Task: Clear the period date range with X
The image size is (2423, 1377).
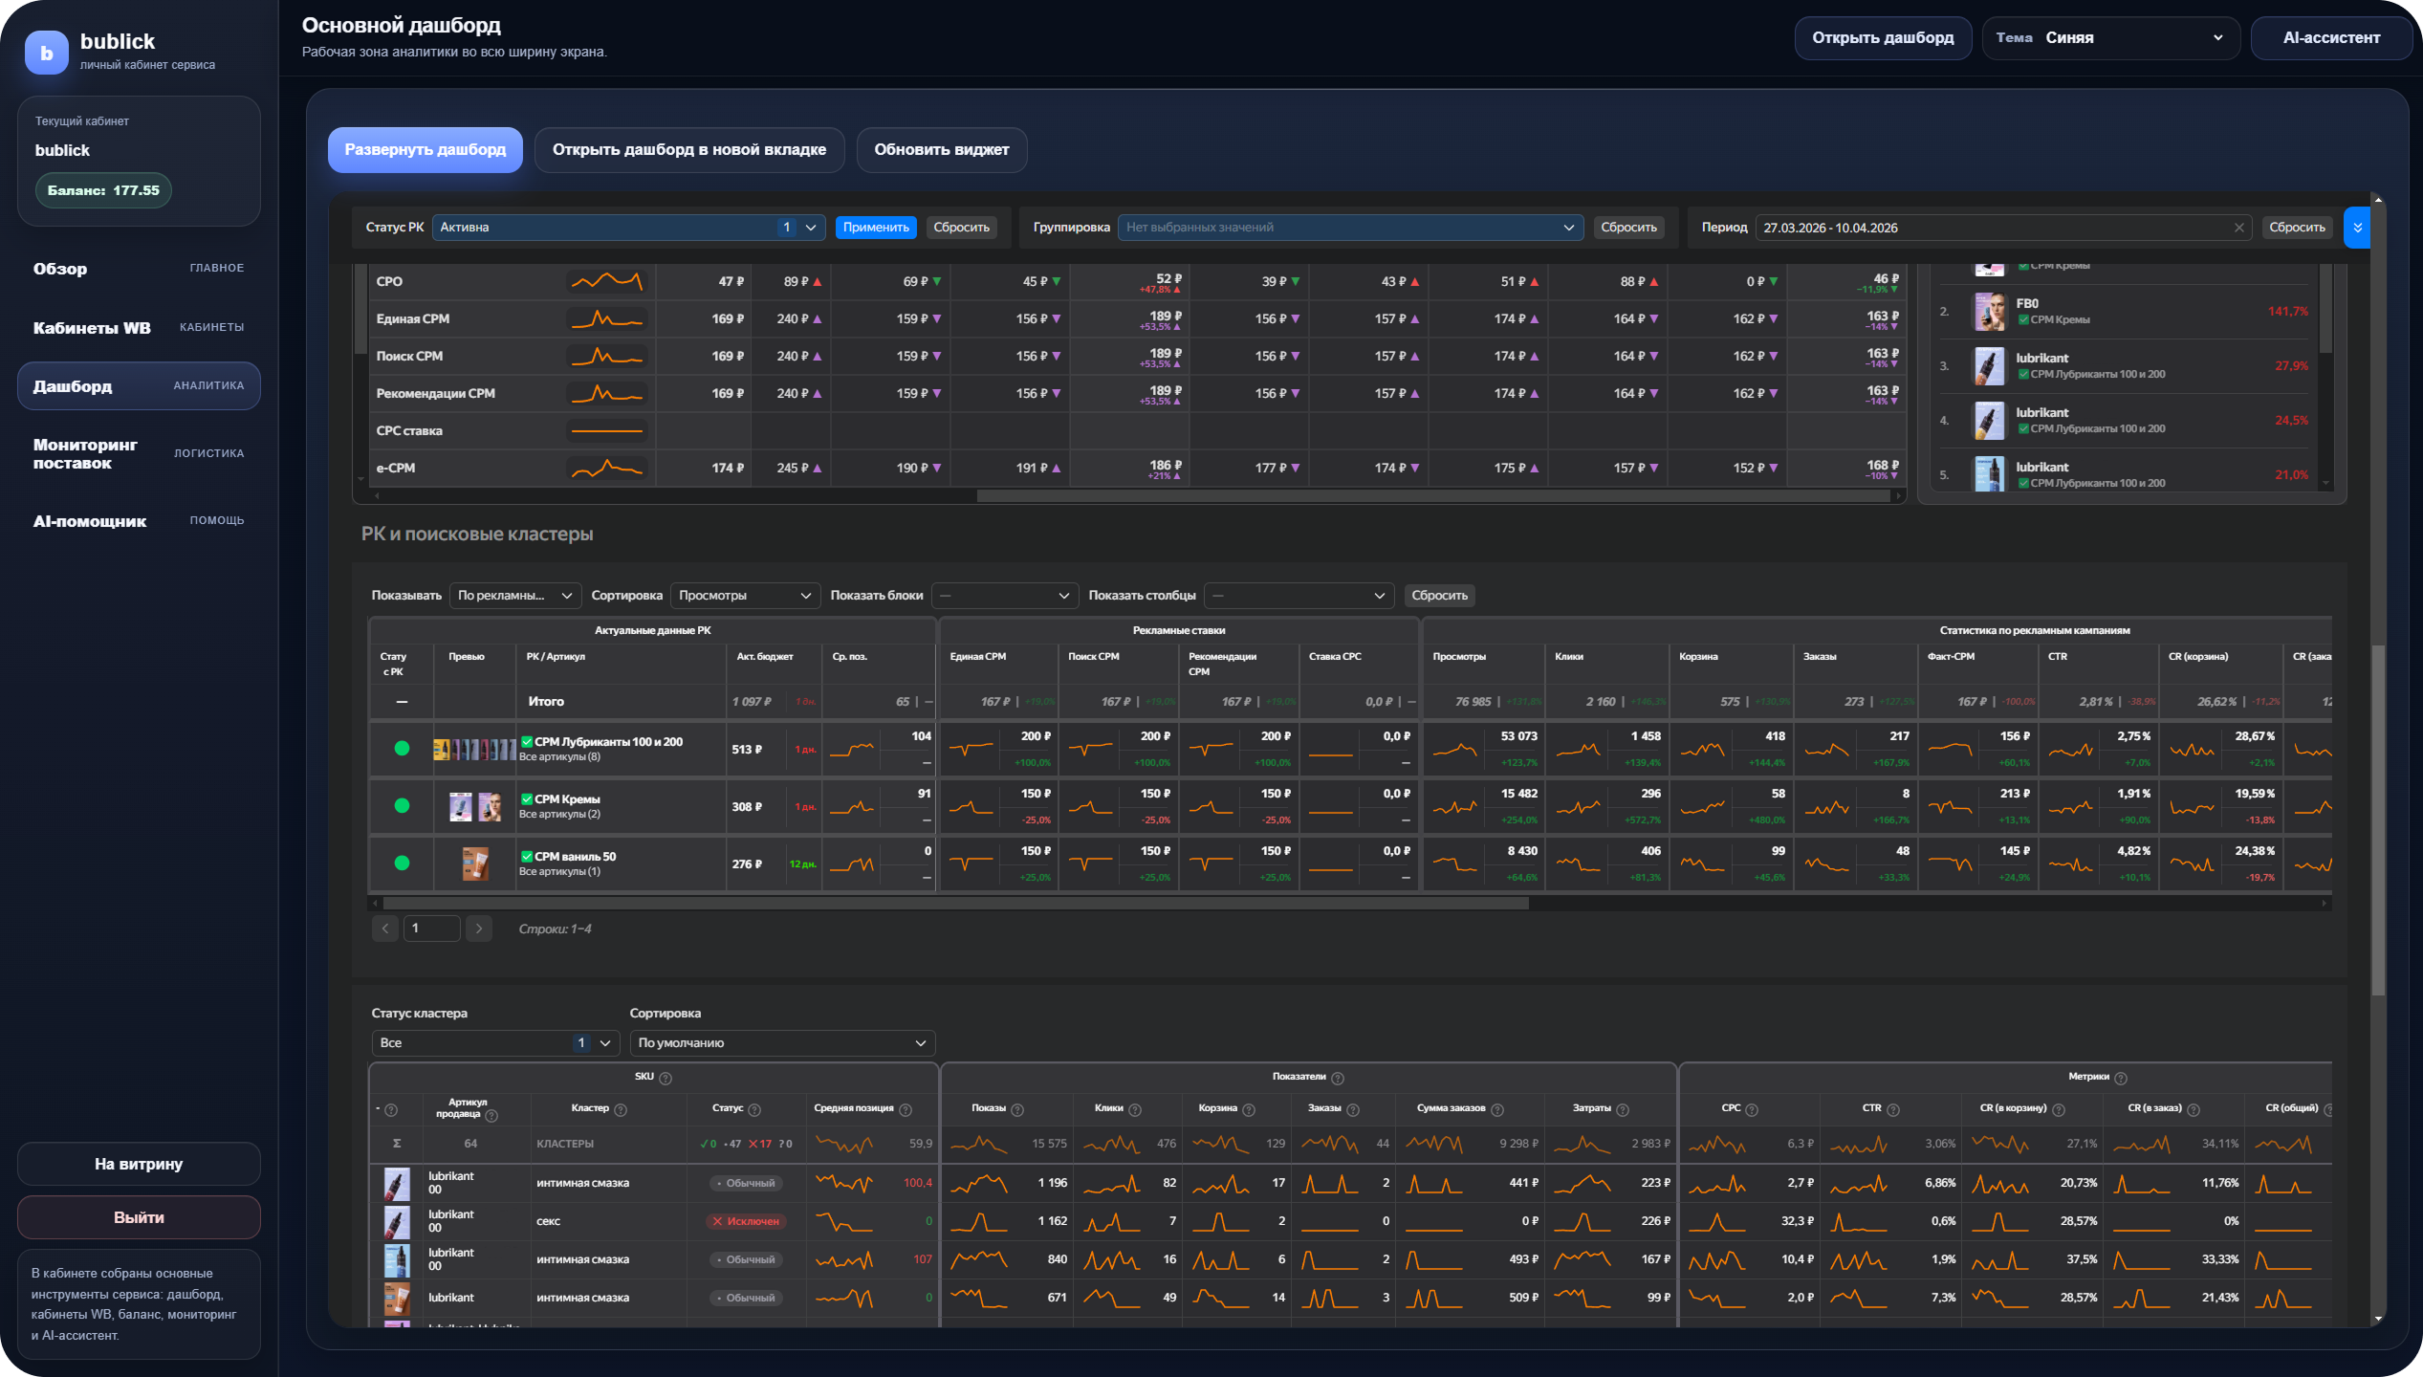Action: [2238, 228]
